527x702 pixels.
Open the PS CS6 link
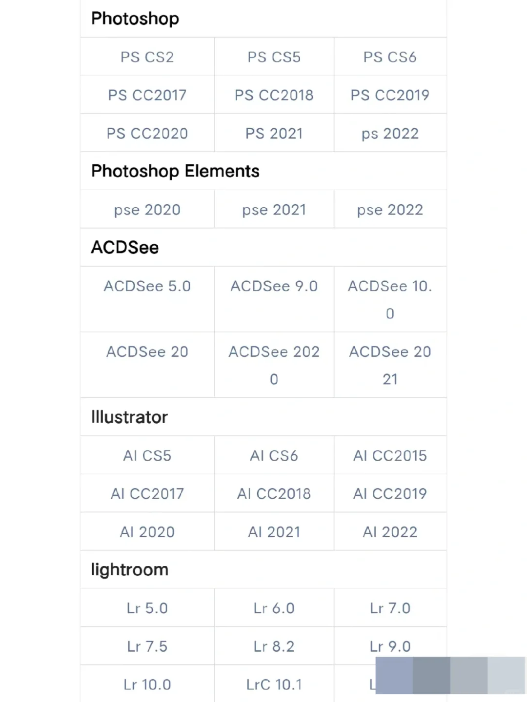(390, 57)
